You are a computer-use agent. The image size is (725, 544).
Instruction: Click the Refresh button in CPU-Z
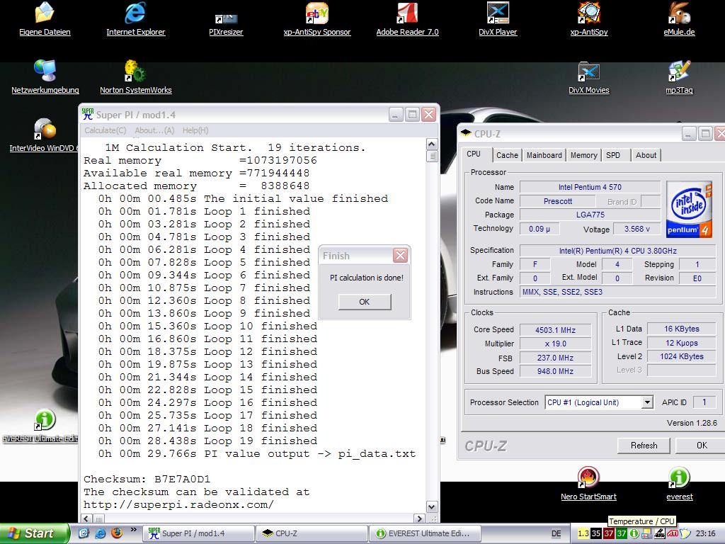(644, 446)
